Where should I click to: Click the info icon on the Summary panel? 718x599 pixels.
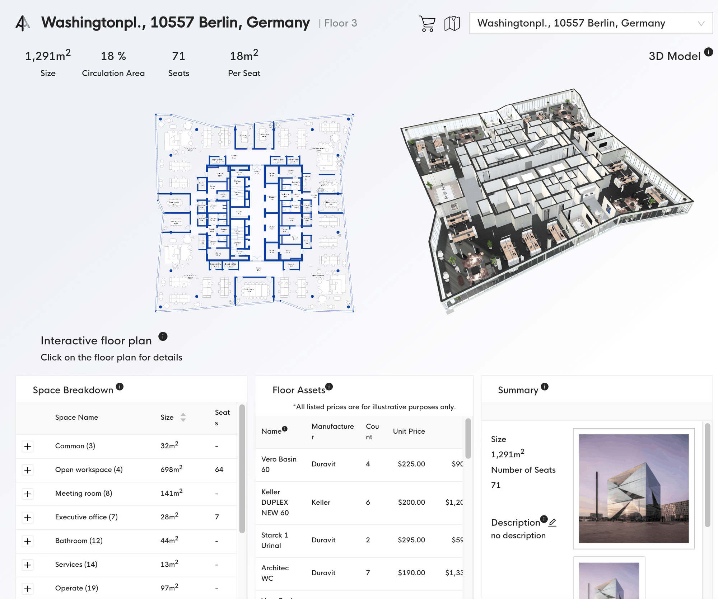544,386
